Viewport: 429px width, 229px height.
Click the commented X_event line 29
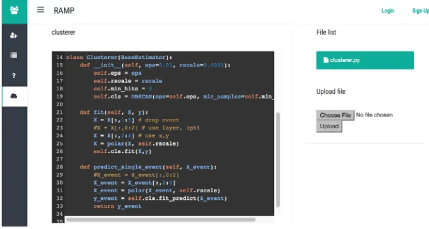point(136,175)
